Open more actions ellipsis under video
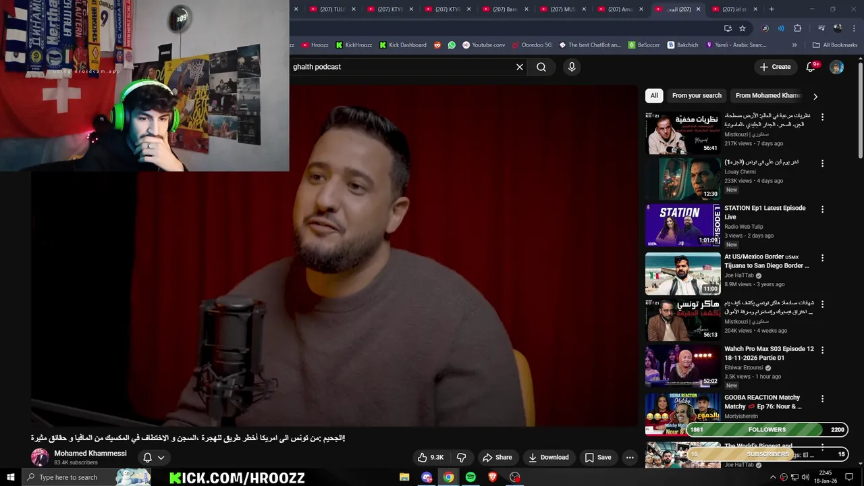The width and height of the screenshot is (864, 486). [x=630, y=457]
